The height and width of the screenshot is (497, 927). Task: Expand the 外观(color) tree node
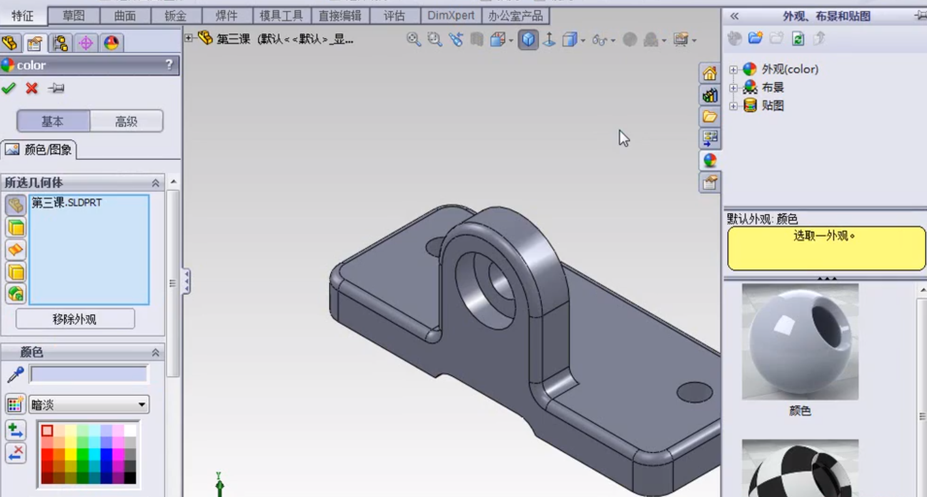tap(733, 70)
